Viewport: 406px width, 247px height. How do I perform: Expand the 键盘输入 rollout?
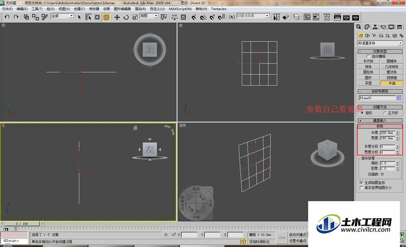click(380, 120)
